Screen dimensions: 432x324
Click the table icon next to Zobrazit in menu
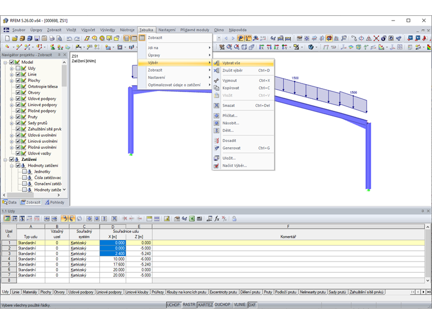pyautogui.click(x=142, y=38)
